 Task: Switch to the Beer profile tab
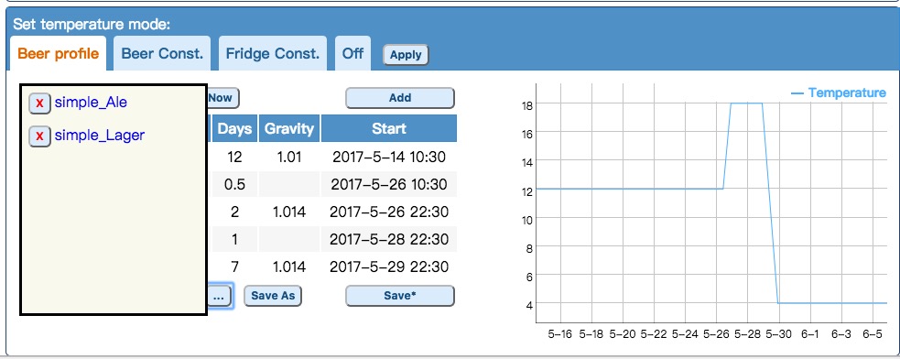coord(58,54)
